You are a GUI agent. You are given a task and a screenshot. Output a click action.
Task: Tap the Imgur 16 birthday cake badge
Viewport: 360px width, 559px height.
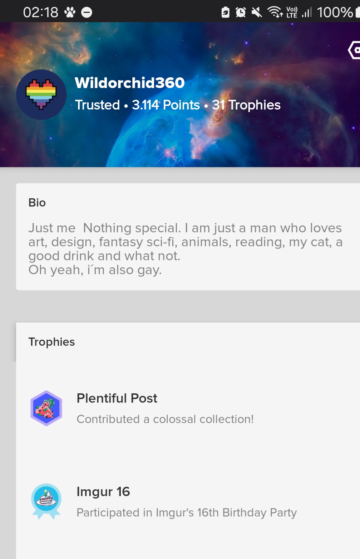pos(46,501)
